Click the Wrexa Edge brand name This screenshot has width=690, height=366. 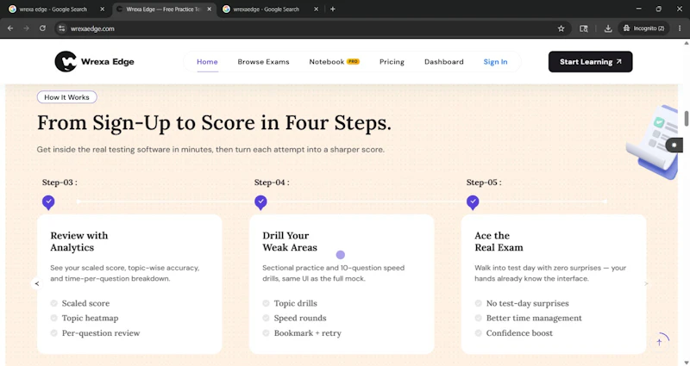click(107, 61)
